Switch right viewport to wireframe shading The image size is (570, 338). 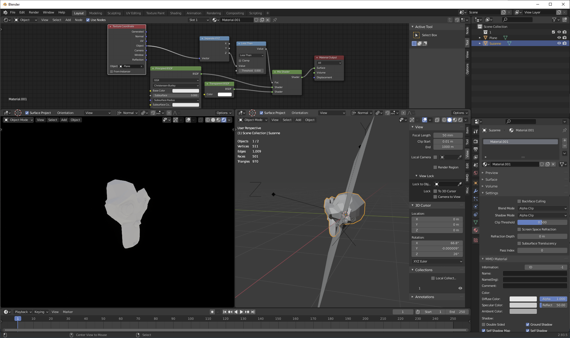pos(444,120)
